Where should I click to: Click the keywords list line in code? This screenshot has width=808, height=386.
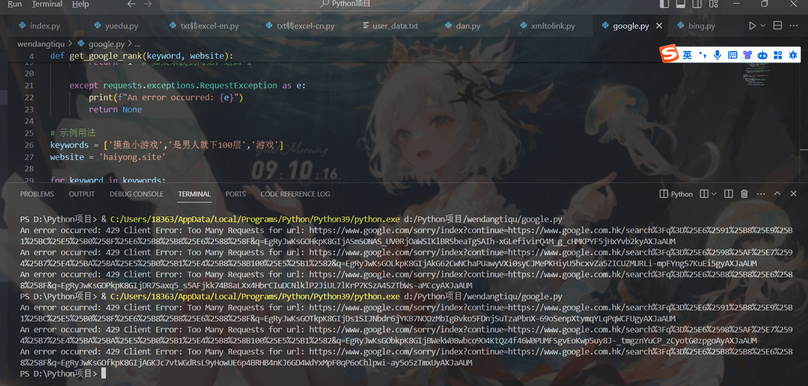[167, 145]
